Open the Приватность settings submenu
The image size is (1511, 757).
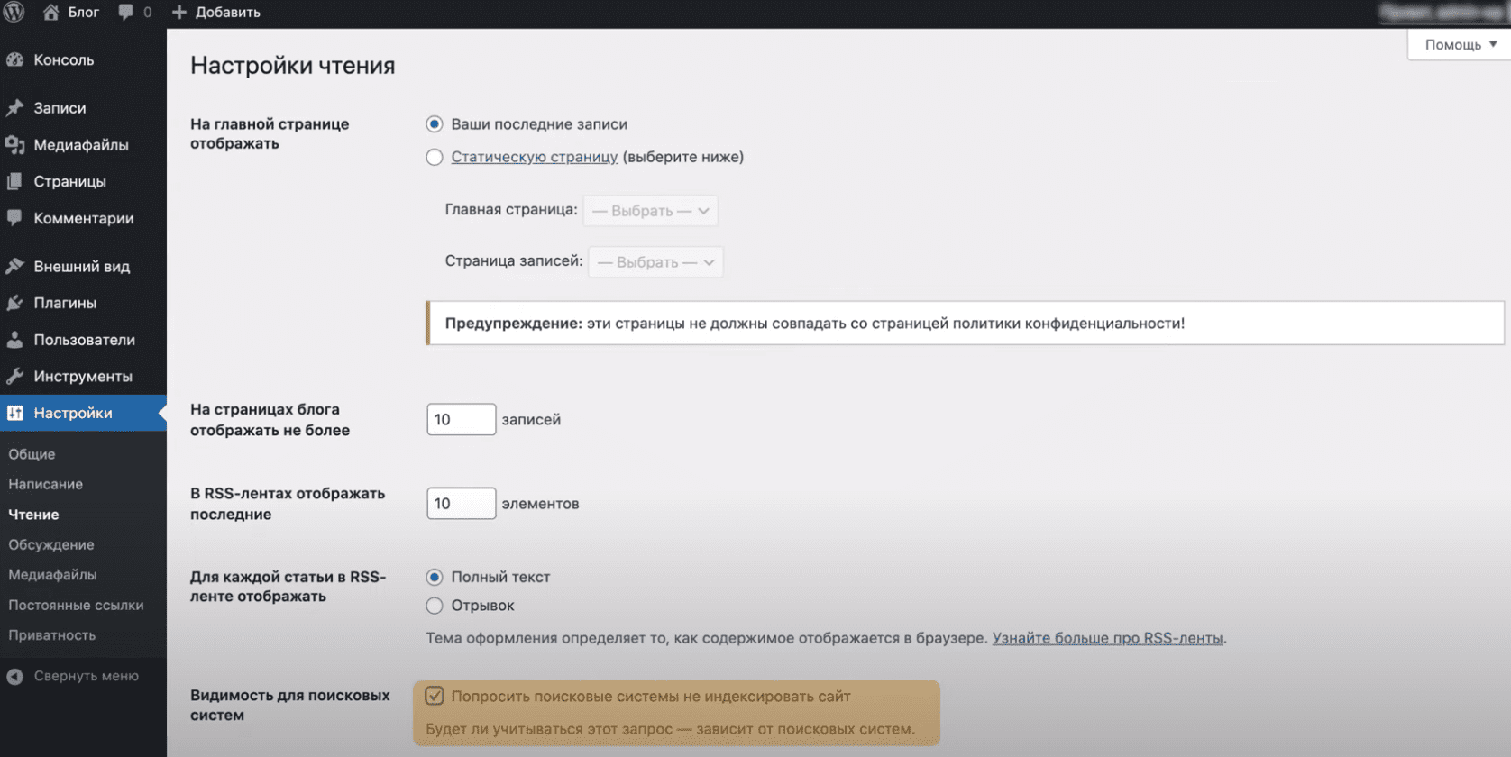coord(51,634)
